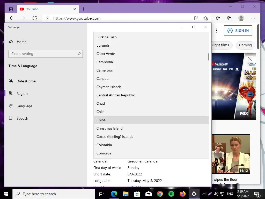
Task: Click the country list scrollbar thumb
Action: pyautogui.click(x=208, y=57)
